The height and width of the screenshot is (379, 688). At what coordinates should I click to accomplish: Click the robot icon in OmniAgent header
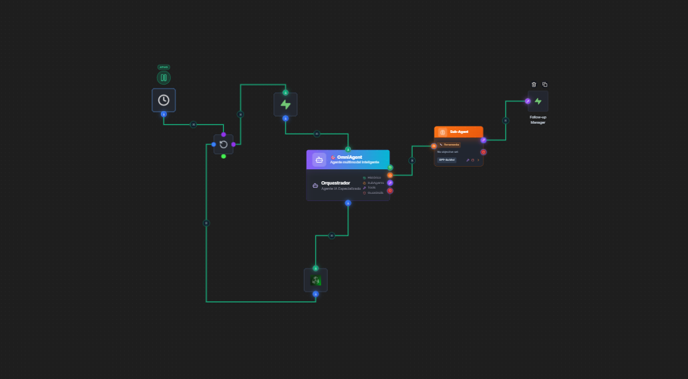(x=319, y=159)
